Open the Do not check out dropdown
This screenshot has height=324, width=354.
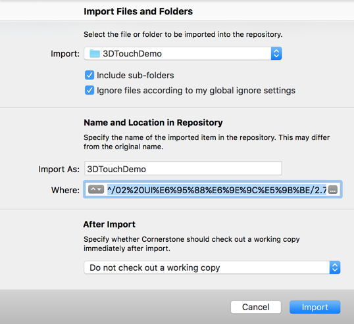(212, 267)
